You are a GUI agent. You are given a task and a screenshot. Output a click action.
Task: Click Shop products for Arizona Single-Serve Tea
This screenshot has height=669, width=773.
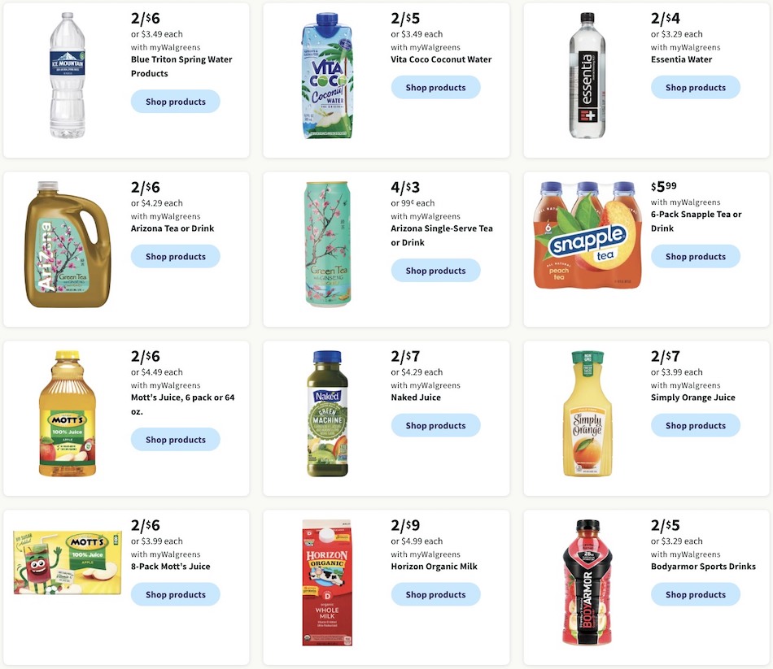click(435, 270)
